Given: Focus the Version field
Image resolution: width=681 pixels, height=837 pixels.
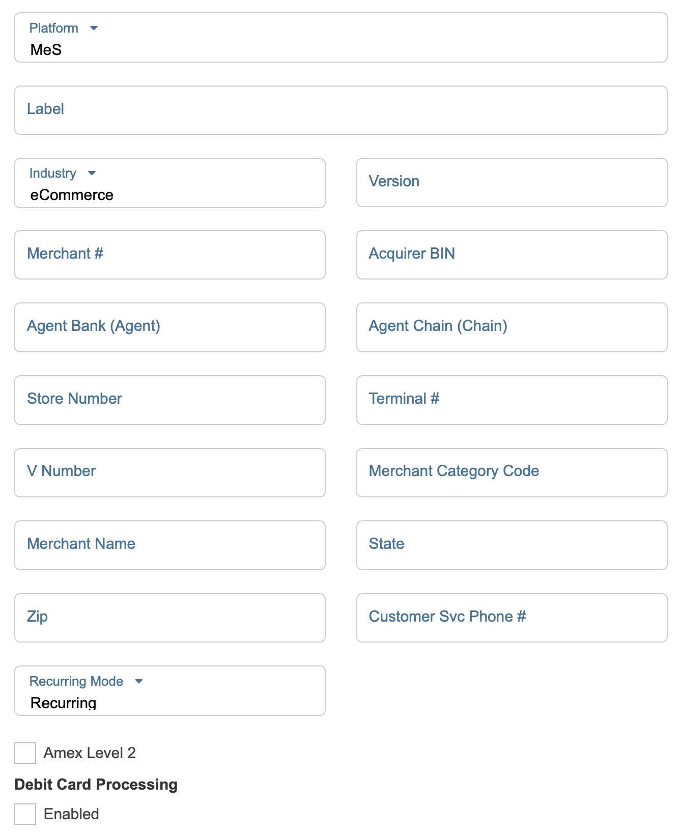Looking at the screenshot, I should pos(512,182).
